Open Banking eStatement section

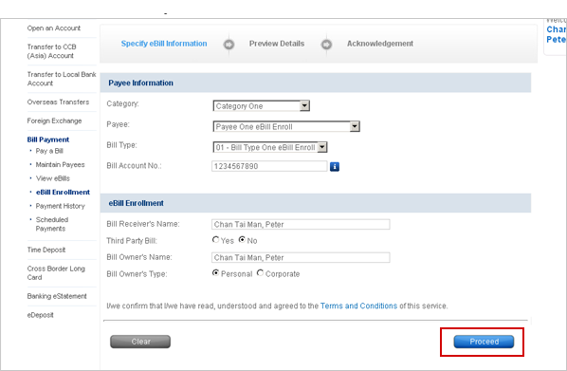57,296
